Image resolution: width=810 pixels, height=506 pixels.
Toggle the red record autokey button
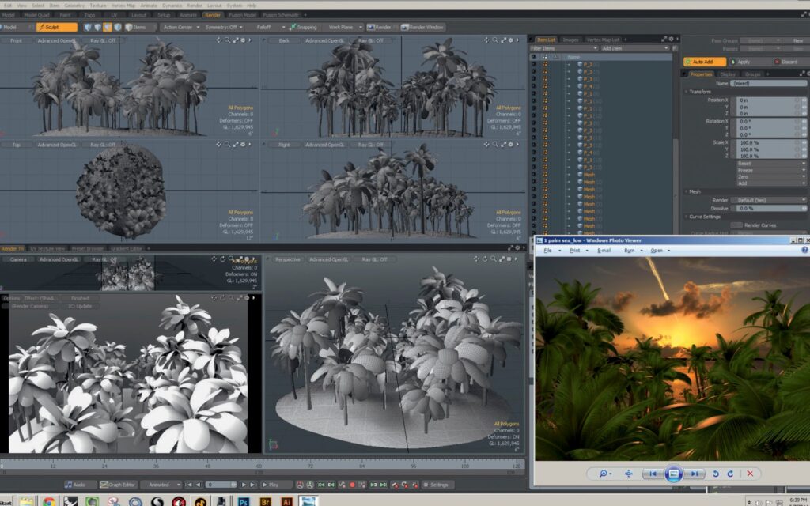tap(352, 485)
